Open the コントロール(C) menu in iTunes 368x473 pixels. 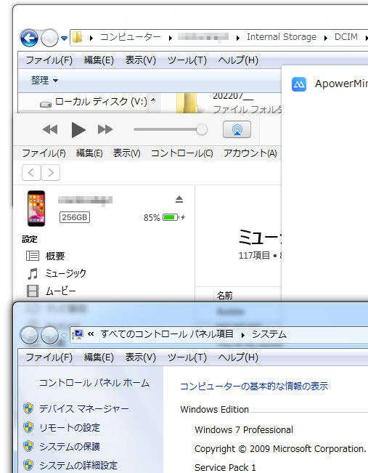click(181, 153)
